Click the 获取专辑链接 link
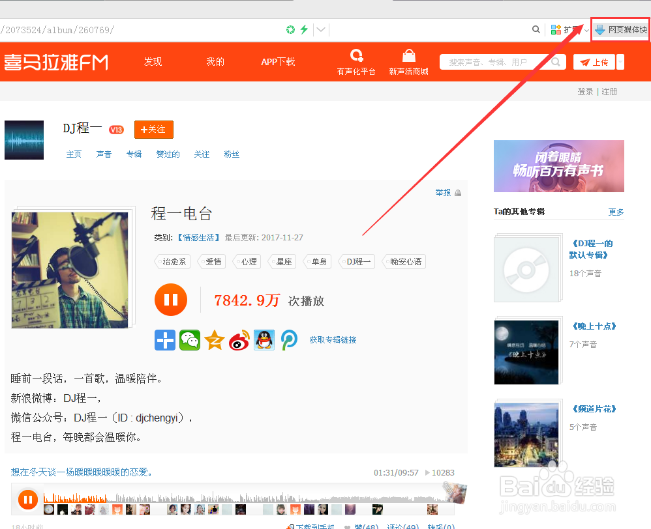Image resolution: width=651 pixels, height=529 pixels. [333, 339]
